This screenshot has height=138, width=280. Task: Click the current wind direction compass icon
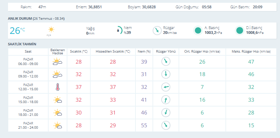[157, 30]
